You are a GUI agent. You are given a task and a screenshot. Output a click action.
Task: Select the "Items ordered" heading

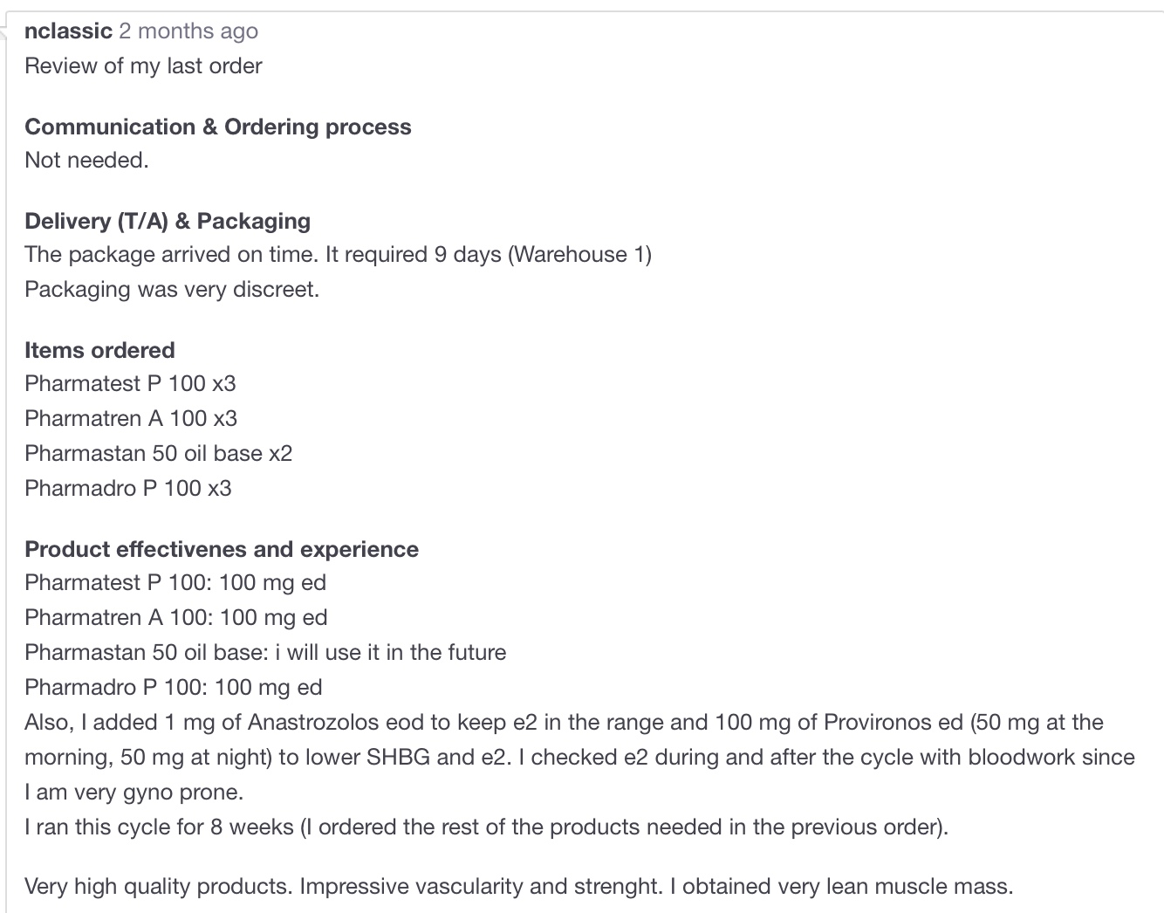pyautogui.click(x=99, y=350)
